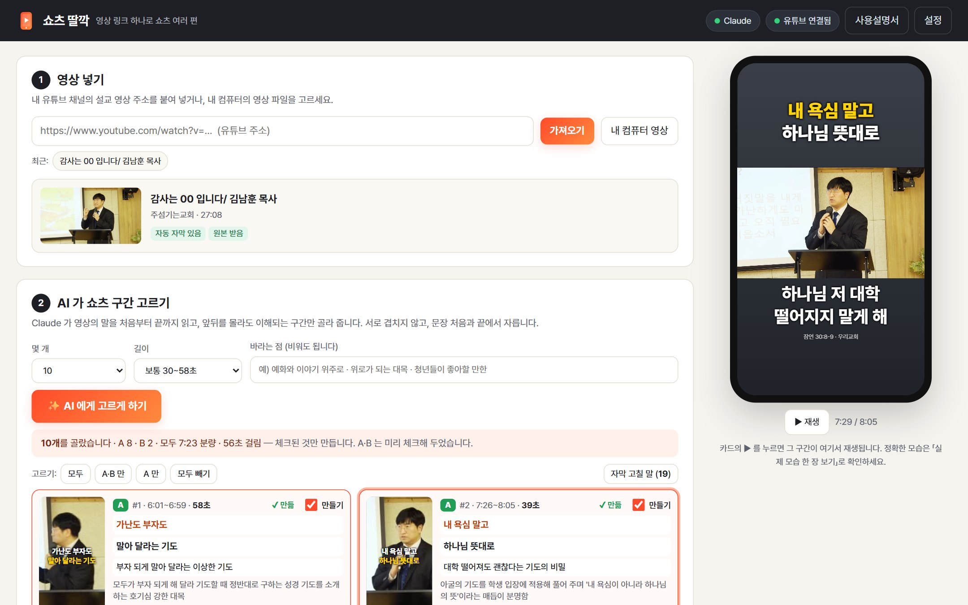
Task: Click the 가져오기 button
Action: (567, 131)
